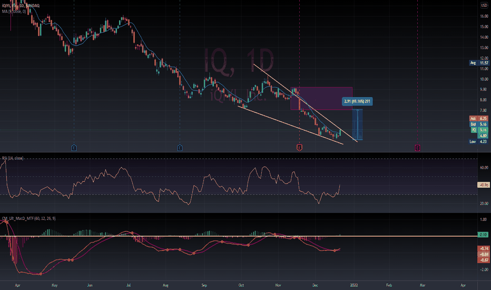
Task: Click the 20.00 level on the RSI scale
Action: (x=484, y=204)
